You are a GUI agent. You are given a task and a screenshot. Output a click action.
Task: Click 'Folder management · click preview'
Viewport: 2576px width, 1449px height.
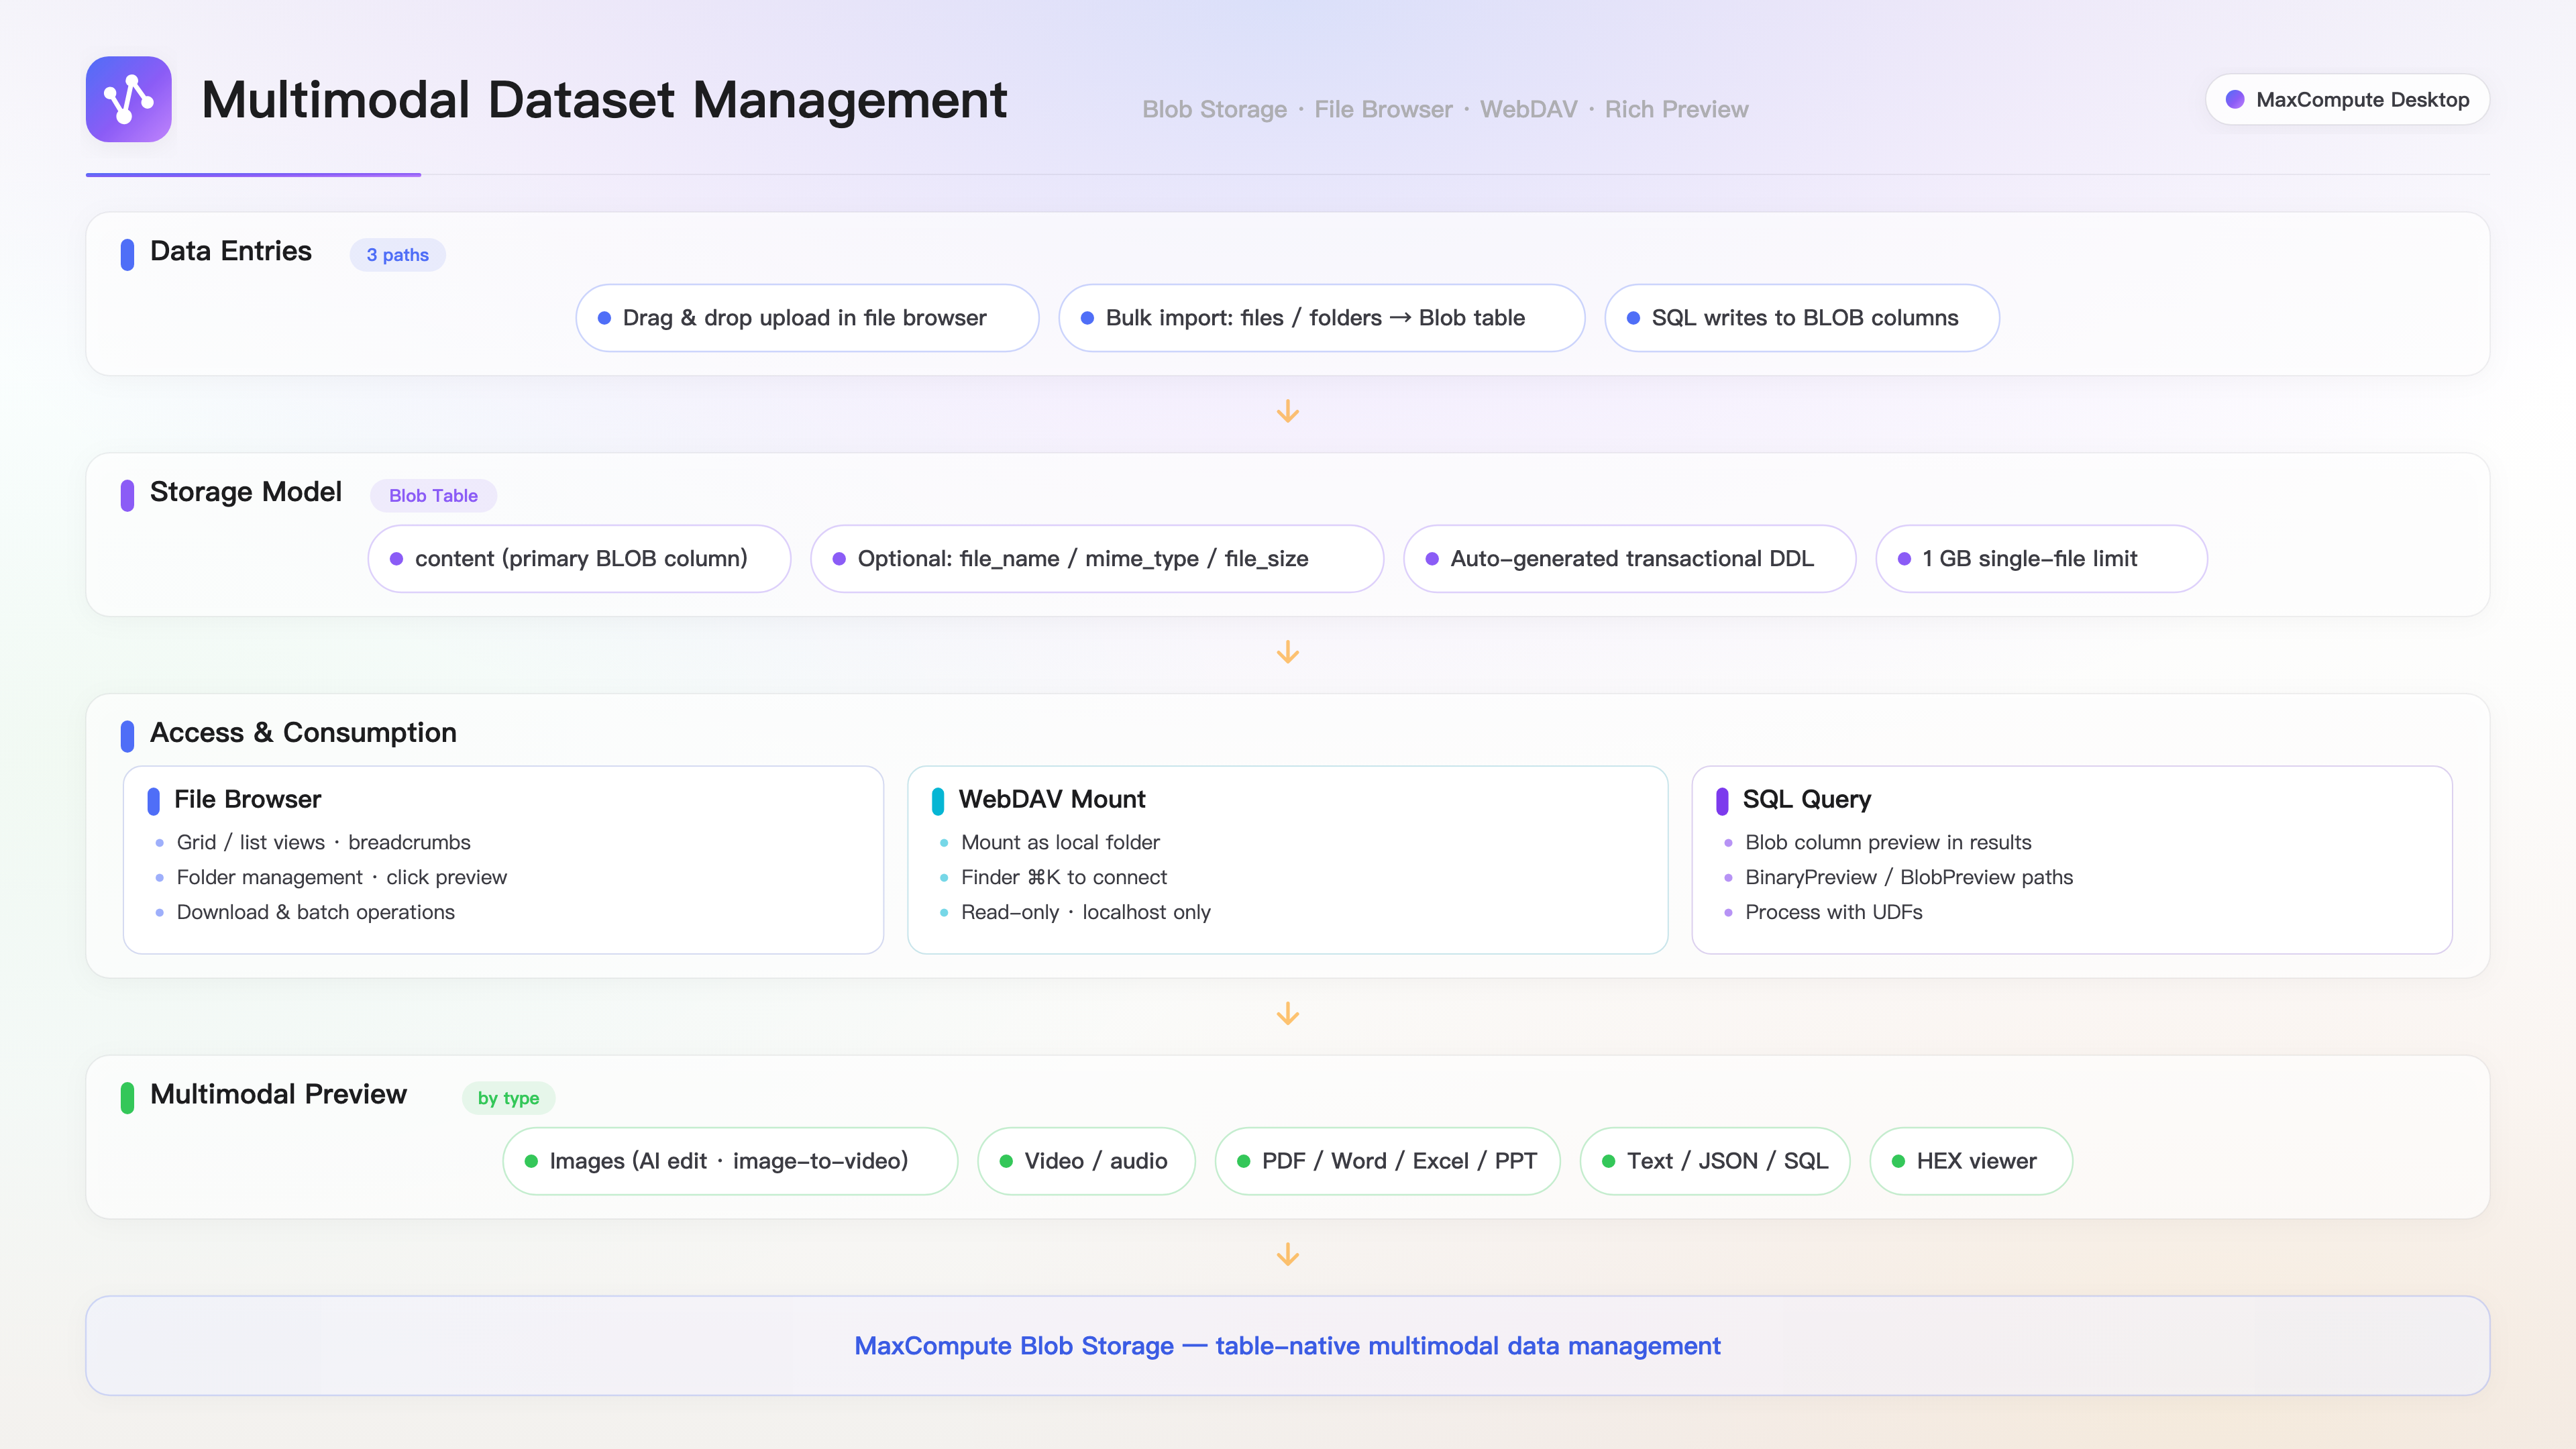(342, 877)
